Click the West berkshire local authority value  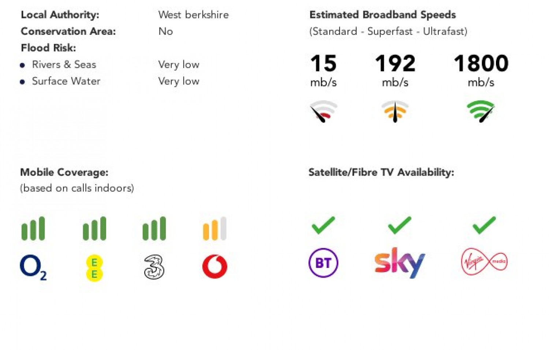tap(193, 15)
